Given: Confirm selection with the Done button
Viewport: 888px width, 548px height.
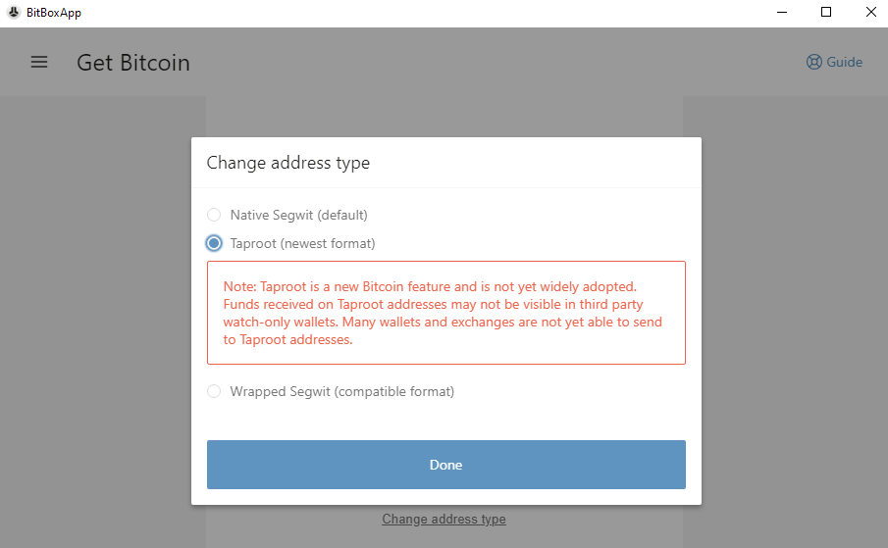Looking at the screenshot, I should [x=446, y=465].
